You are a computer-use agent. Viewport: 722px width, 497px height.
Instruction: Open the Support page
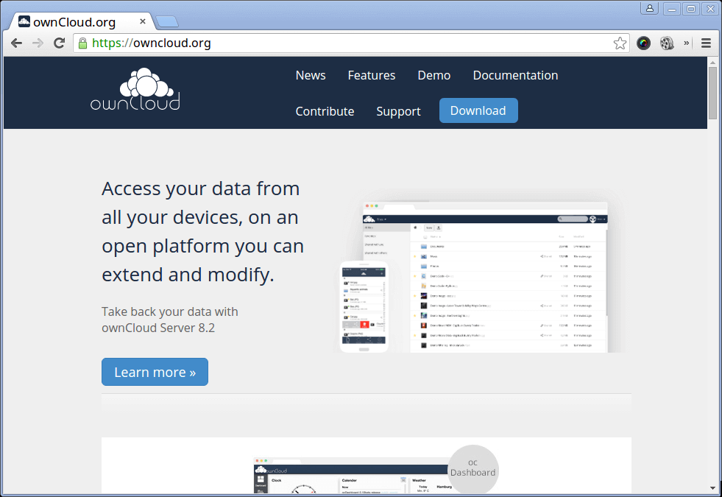point(398,111)
